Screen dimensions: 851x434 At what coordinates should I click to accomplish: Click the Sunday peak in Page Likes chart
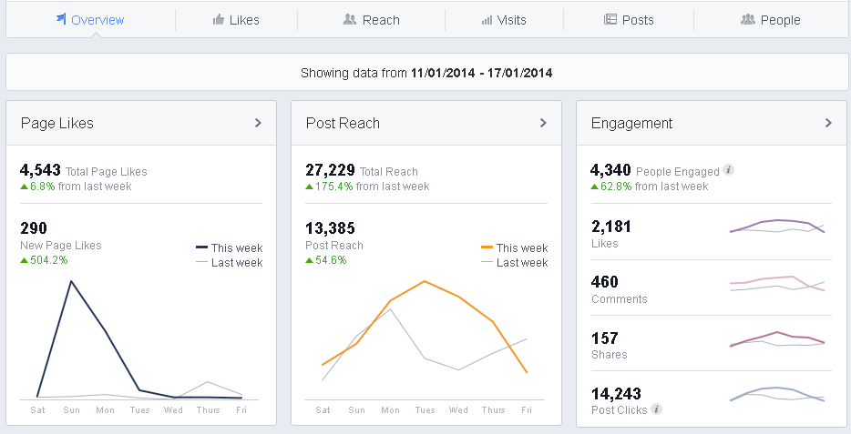click(x=71, y=281)
